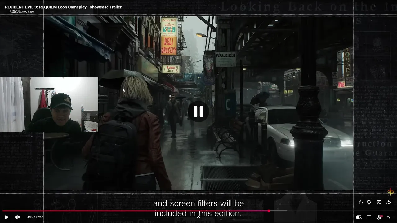This screenshot has height=223, width=397.
Task: Click the -4:10 / 12:57 time display
Action: tap(35, 217)
